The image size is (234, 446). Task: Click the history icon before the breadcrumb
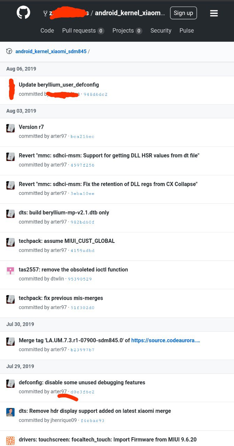pyautogui.click(x=9, y=51)
